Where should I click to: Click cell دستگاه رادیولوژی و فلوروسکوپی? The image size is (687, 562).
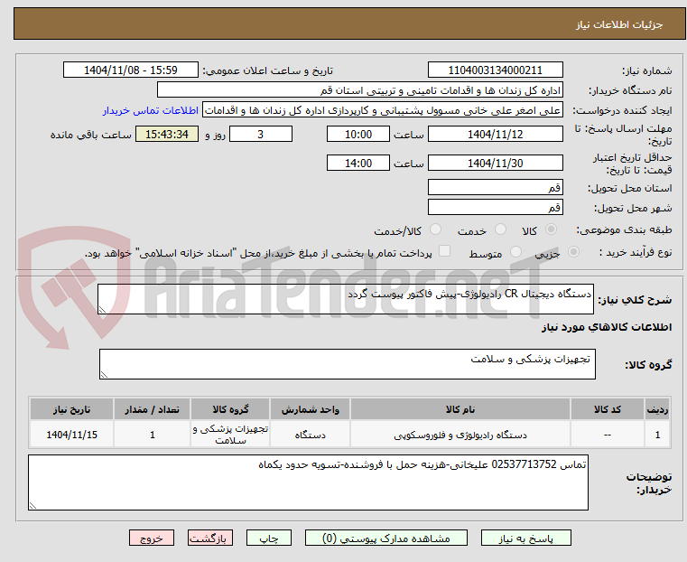click(x=460, y=435)
